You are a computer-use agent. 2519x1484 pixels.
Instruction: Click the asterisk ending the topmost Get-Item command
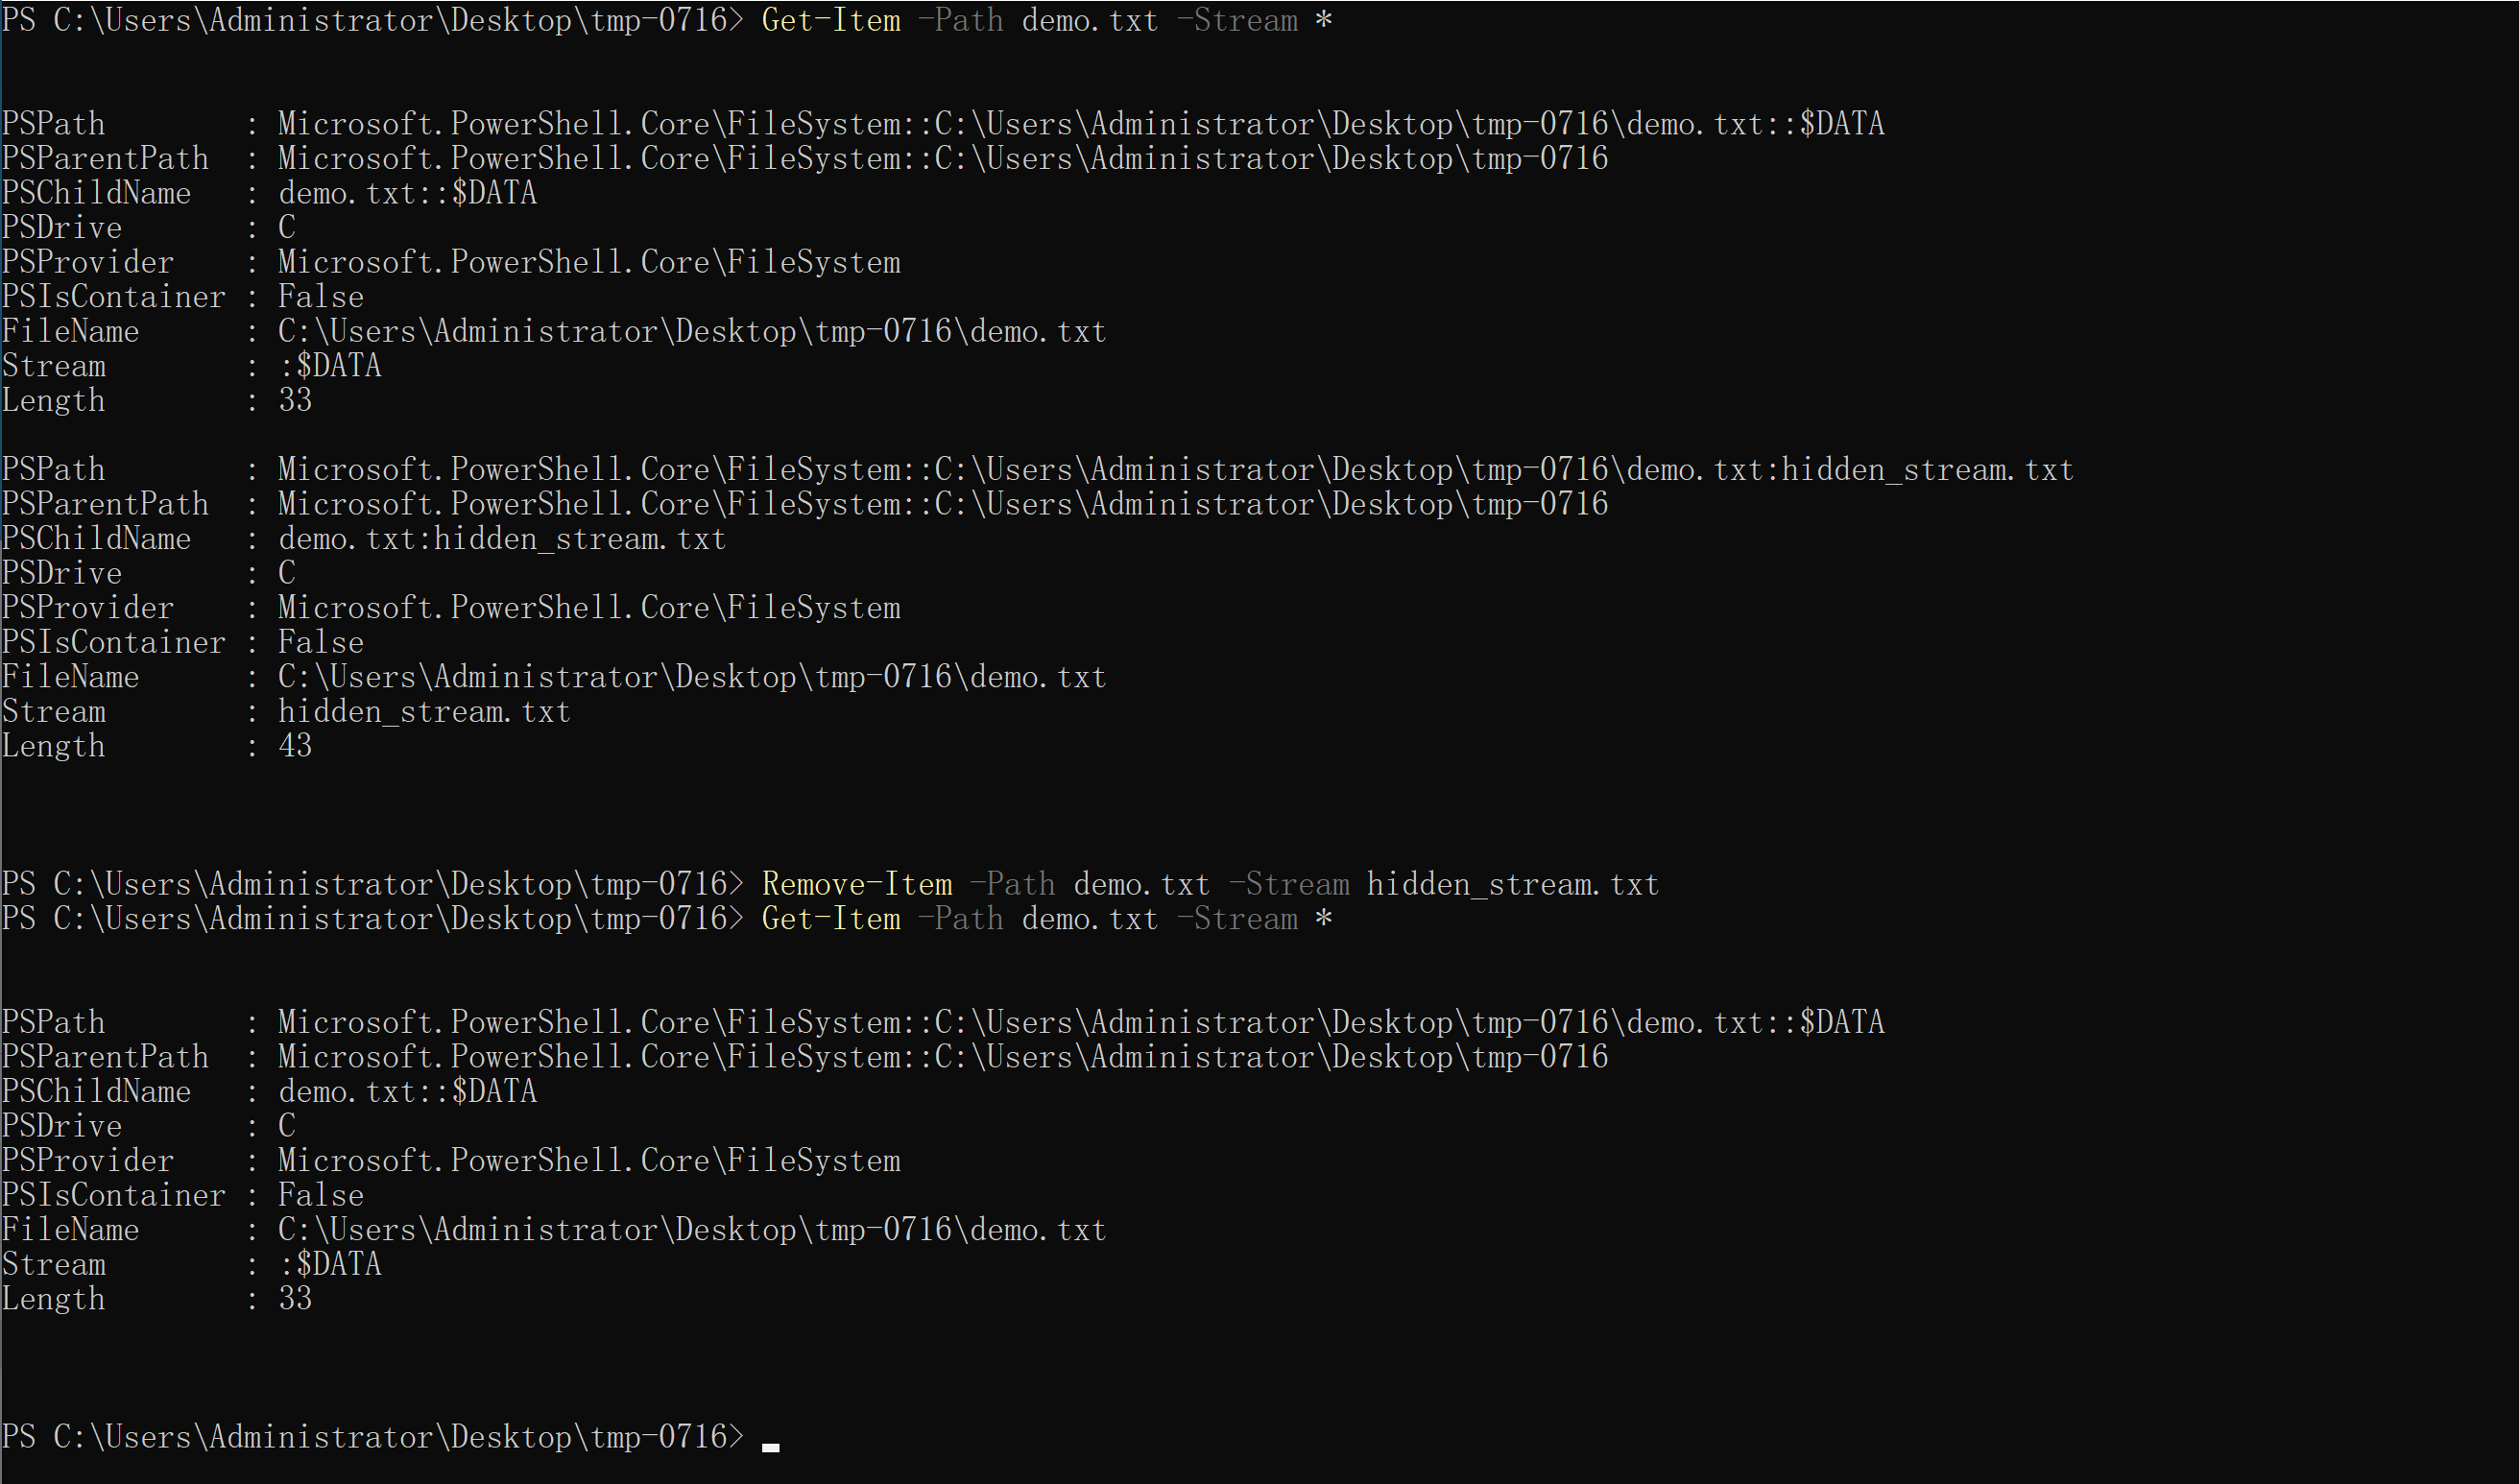[x=1323, y=21]
